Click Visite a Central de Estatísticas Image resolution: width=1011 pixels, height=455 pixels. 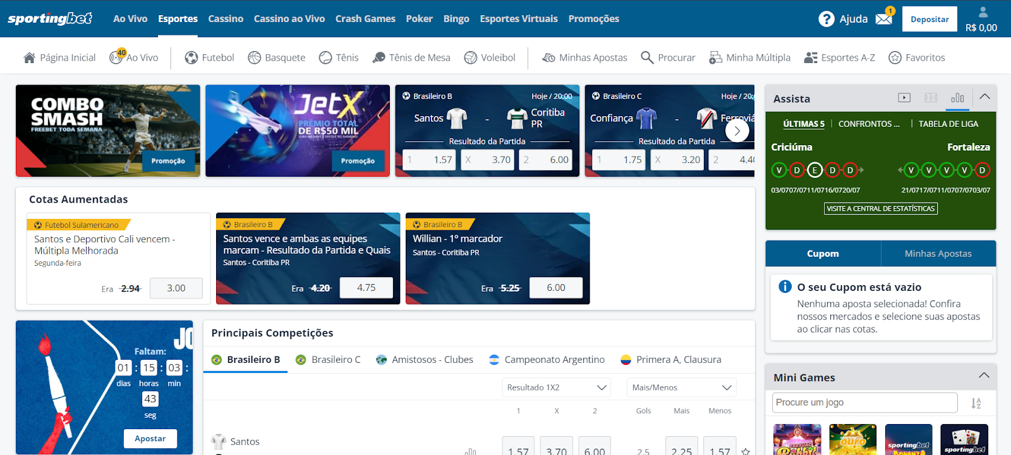(x=880, y=209)
